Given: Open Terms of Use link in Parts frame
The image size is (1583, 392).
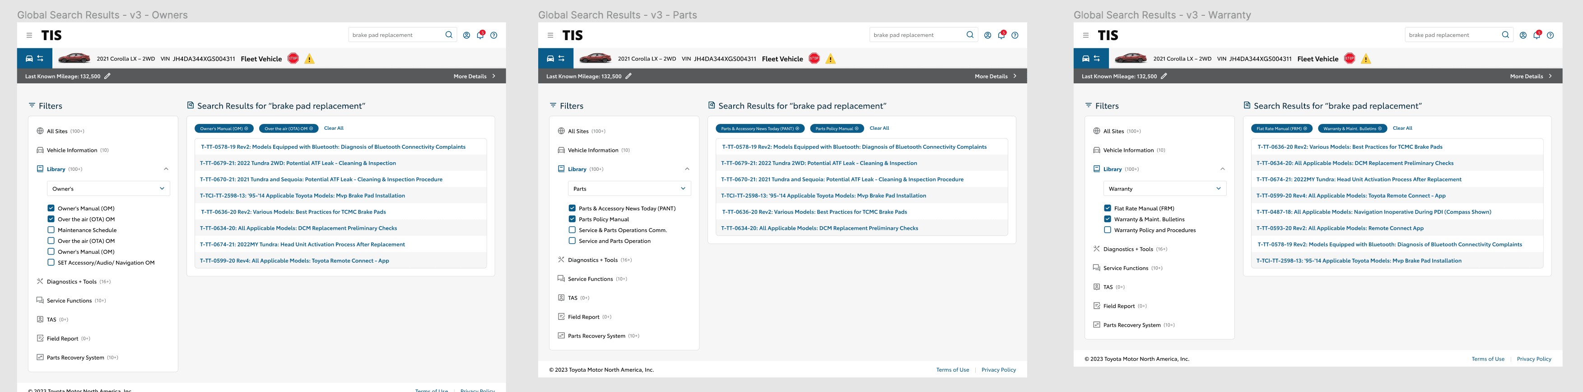Looking at the screenshot, I should coord(953,370).
